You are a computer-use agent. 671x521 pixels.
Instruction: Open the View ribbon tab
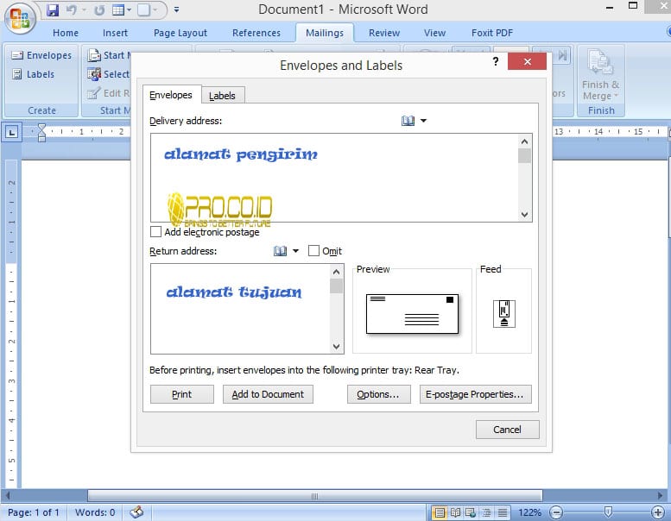(x=434, y=33)
